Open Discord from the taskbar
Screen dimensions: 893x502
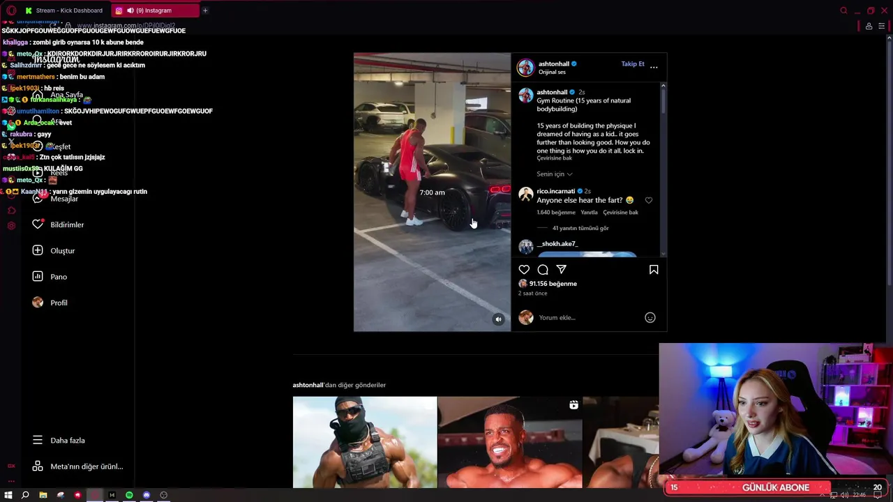tap(147, 495)
